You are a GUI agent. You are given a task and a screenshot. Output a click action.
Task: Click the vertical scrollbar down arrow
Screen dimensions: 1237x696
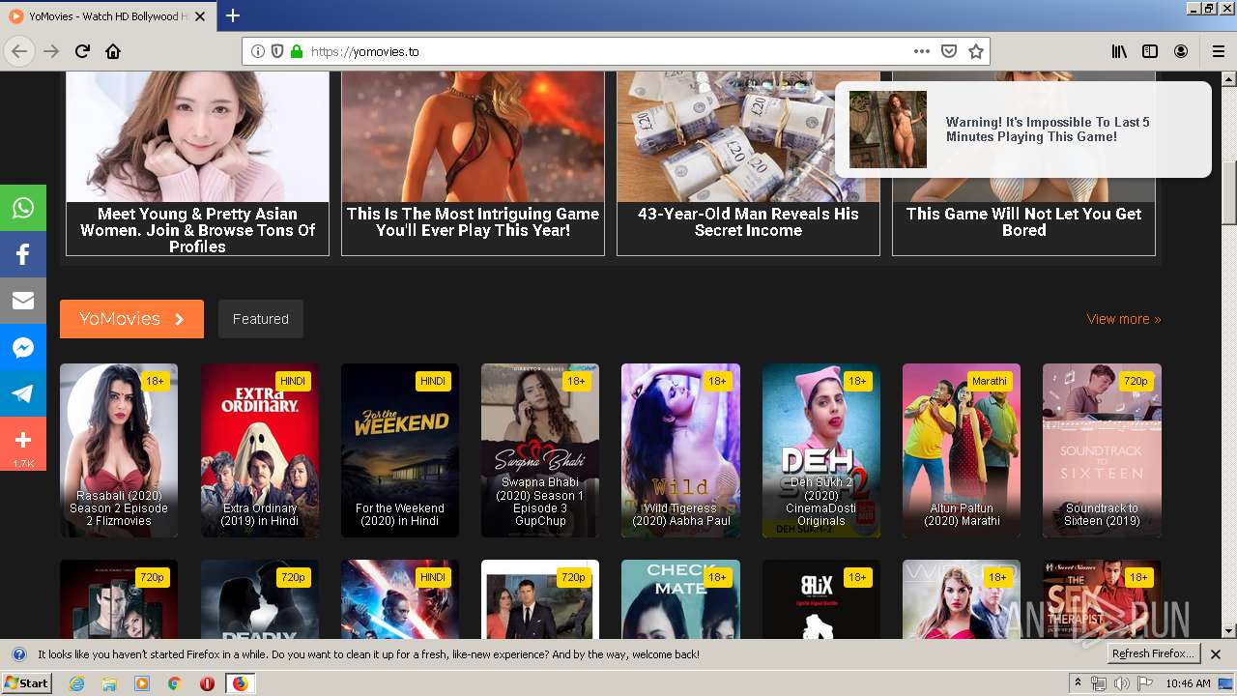click(1229, 631)
